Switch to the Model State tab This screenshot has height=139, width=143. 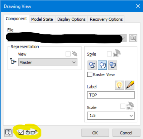[42, 19]
